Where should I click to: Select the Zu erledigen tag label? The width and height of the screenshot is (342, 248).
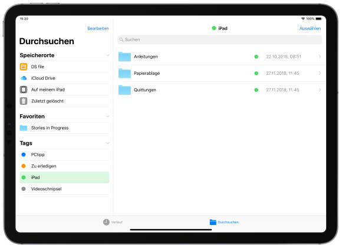click(44, 166)
